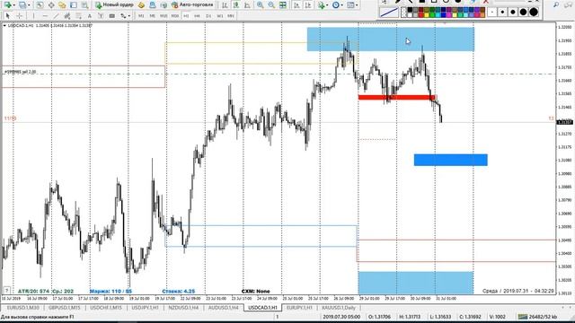Pick the orange color swatch
Screen dimensions: 575x323
pyautogui.click(x=482, y=15)
